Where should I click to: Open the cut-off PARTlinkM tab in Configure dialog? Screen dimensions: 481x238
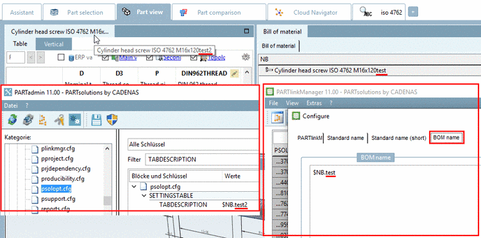coord(310,138)
